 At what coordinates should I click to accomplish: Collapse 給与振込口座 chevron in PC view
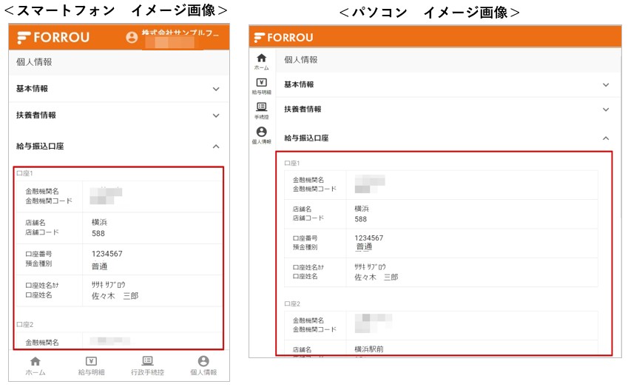point(606,138)
